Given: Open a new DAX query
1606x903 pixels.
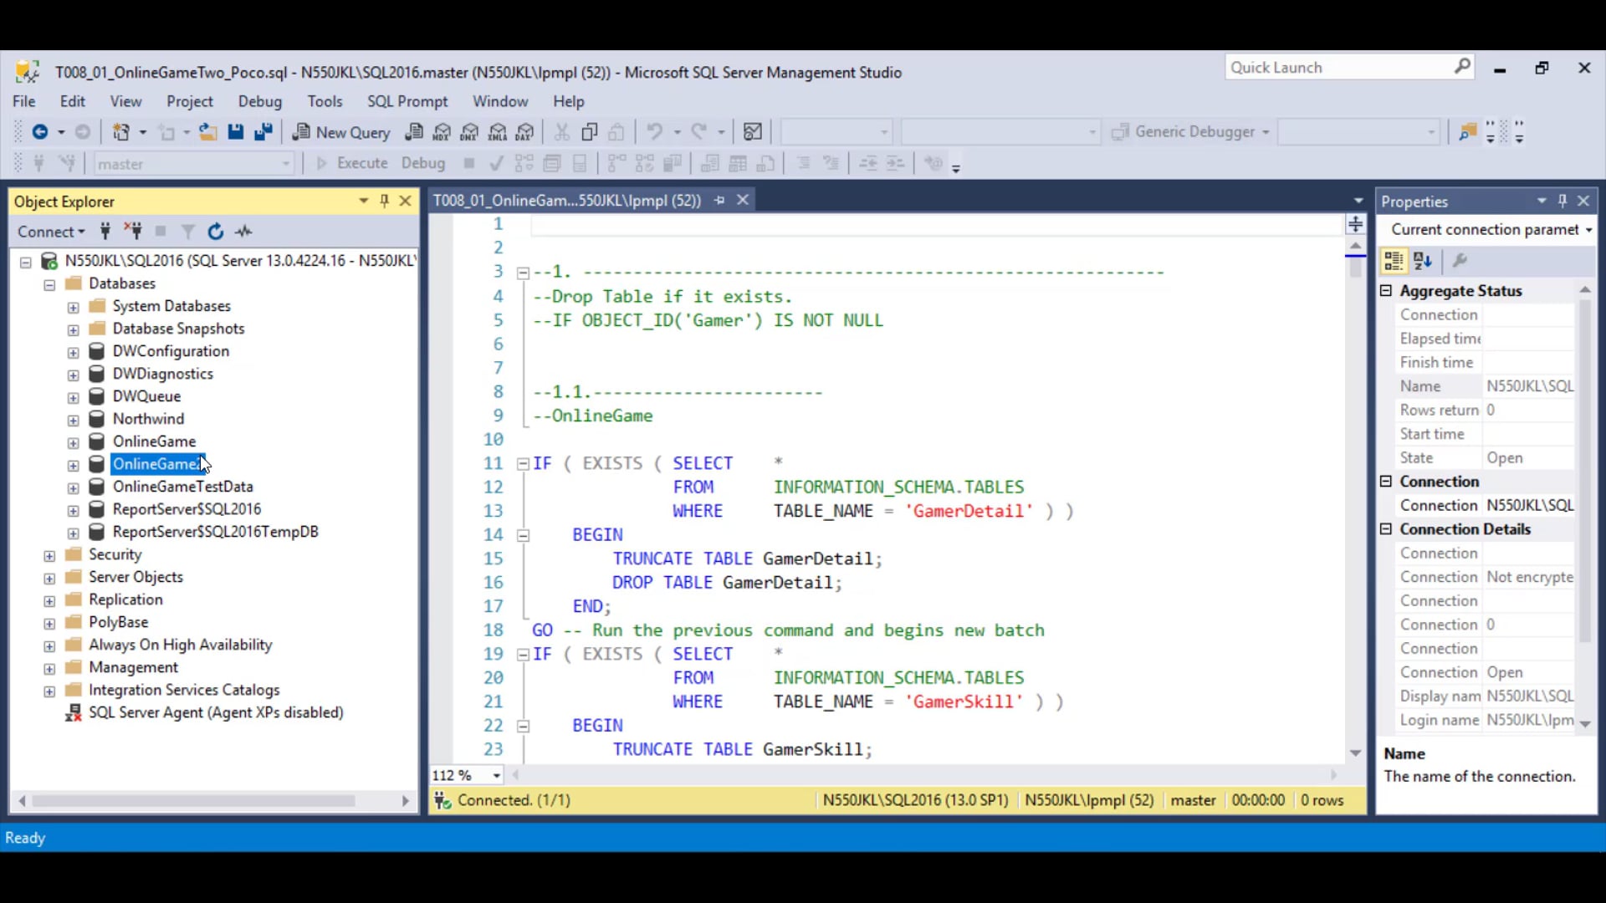Looking at the screenshot, I should point(526,131).
